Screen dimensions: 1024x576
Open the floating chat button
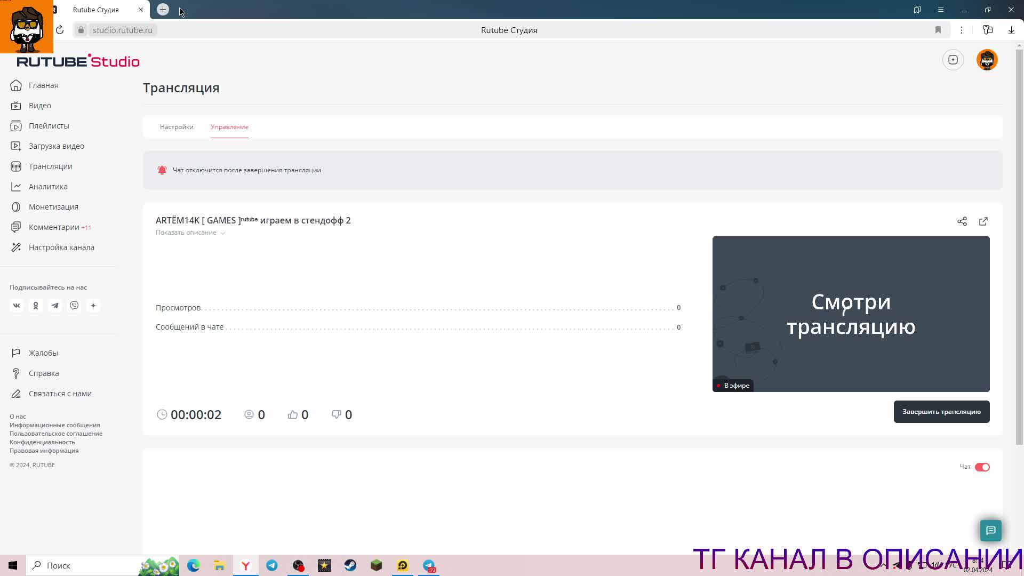click(x=991, y=531)
